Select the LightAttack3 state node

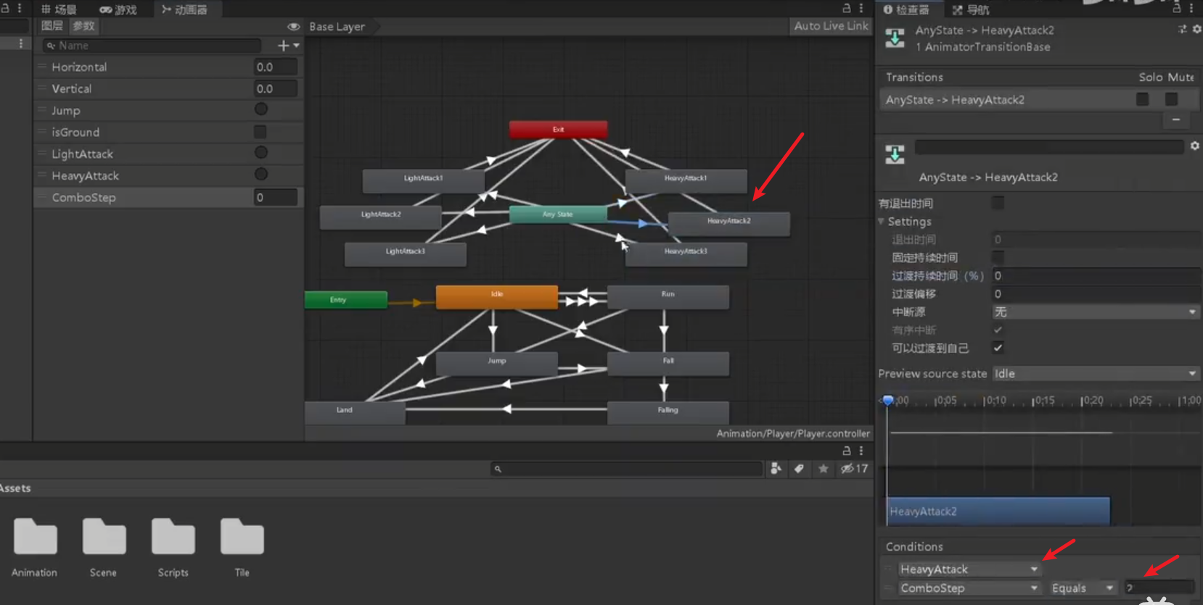tap(405, 254)
